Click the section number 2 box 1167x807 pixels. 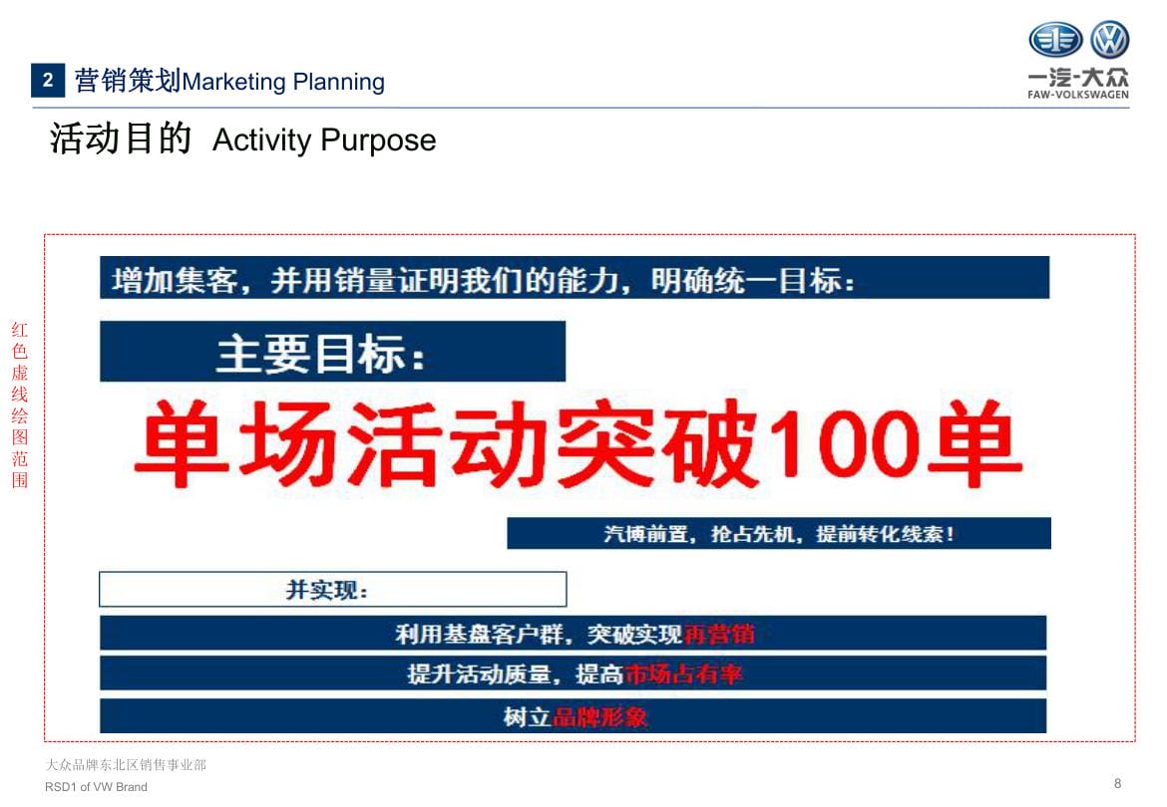48,81
